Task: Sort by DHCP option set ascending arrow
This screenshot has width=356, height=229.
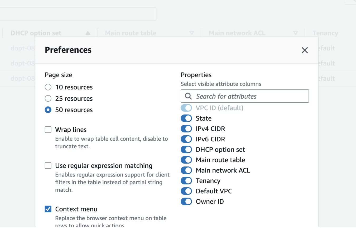Action: pyautogui.click(x=88, y=33)
